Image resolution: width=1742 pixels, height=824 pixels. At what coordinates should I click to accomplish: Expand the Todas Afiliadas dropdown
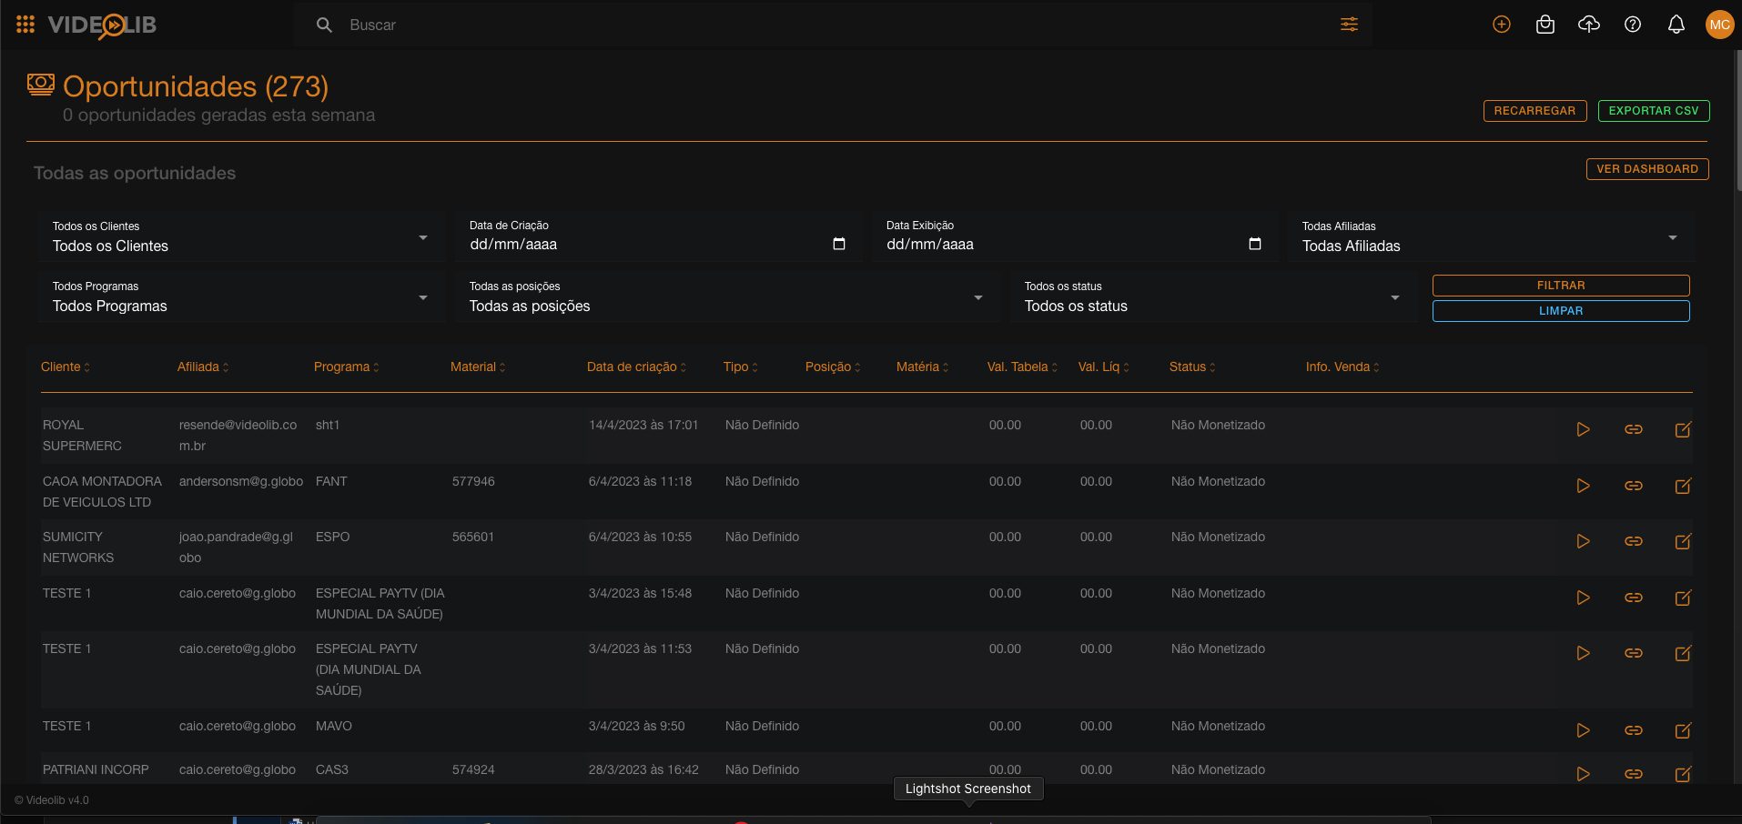click(1490, 237)
